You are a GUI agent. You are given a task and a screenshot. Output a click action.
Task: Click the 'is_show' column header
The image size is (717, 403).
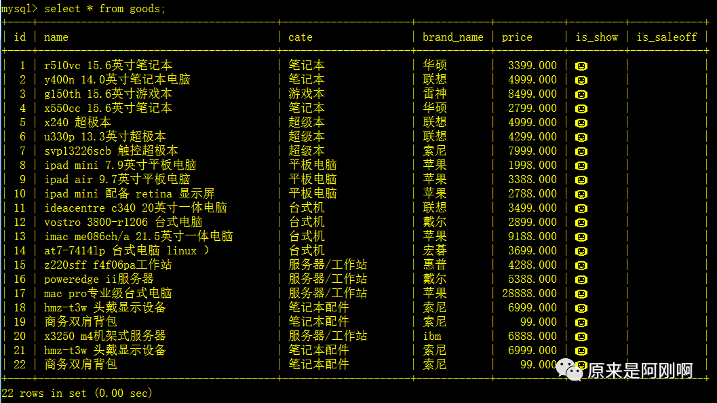pos(597,37)
